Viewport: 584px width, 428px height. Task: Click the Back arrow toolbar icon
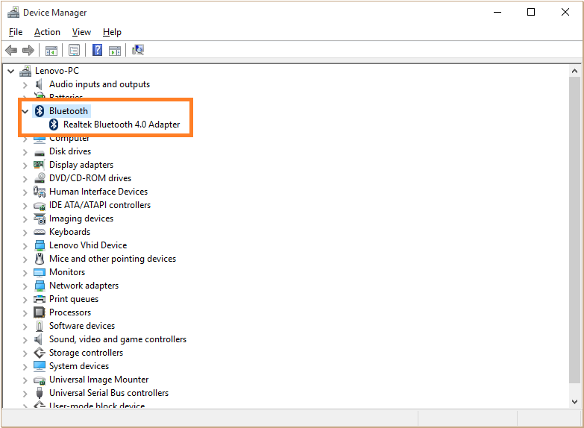(11, 50)
